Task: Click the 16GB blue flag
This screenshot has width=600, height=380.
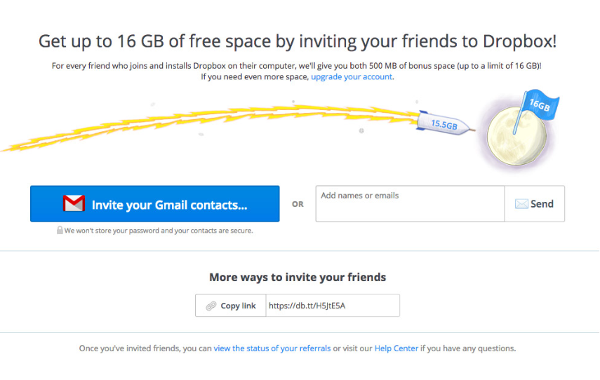Action: point(540,104)
